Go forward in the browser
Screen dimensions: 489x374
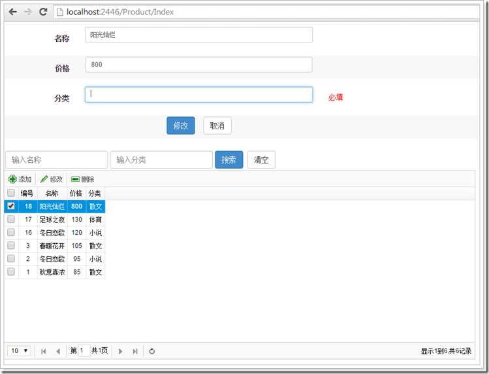pos(28,12)
